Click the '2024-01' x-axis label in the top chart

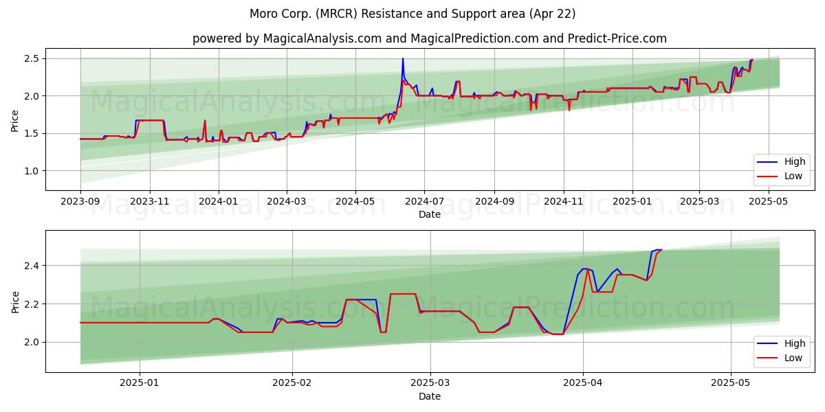pos(219,202)
